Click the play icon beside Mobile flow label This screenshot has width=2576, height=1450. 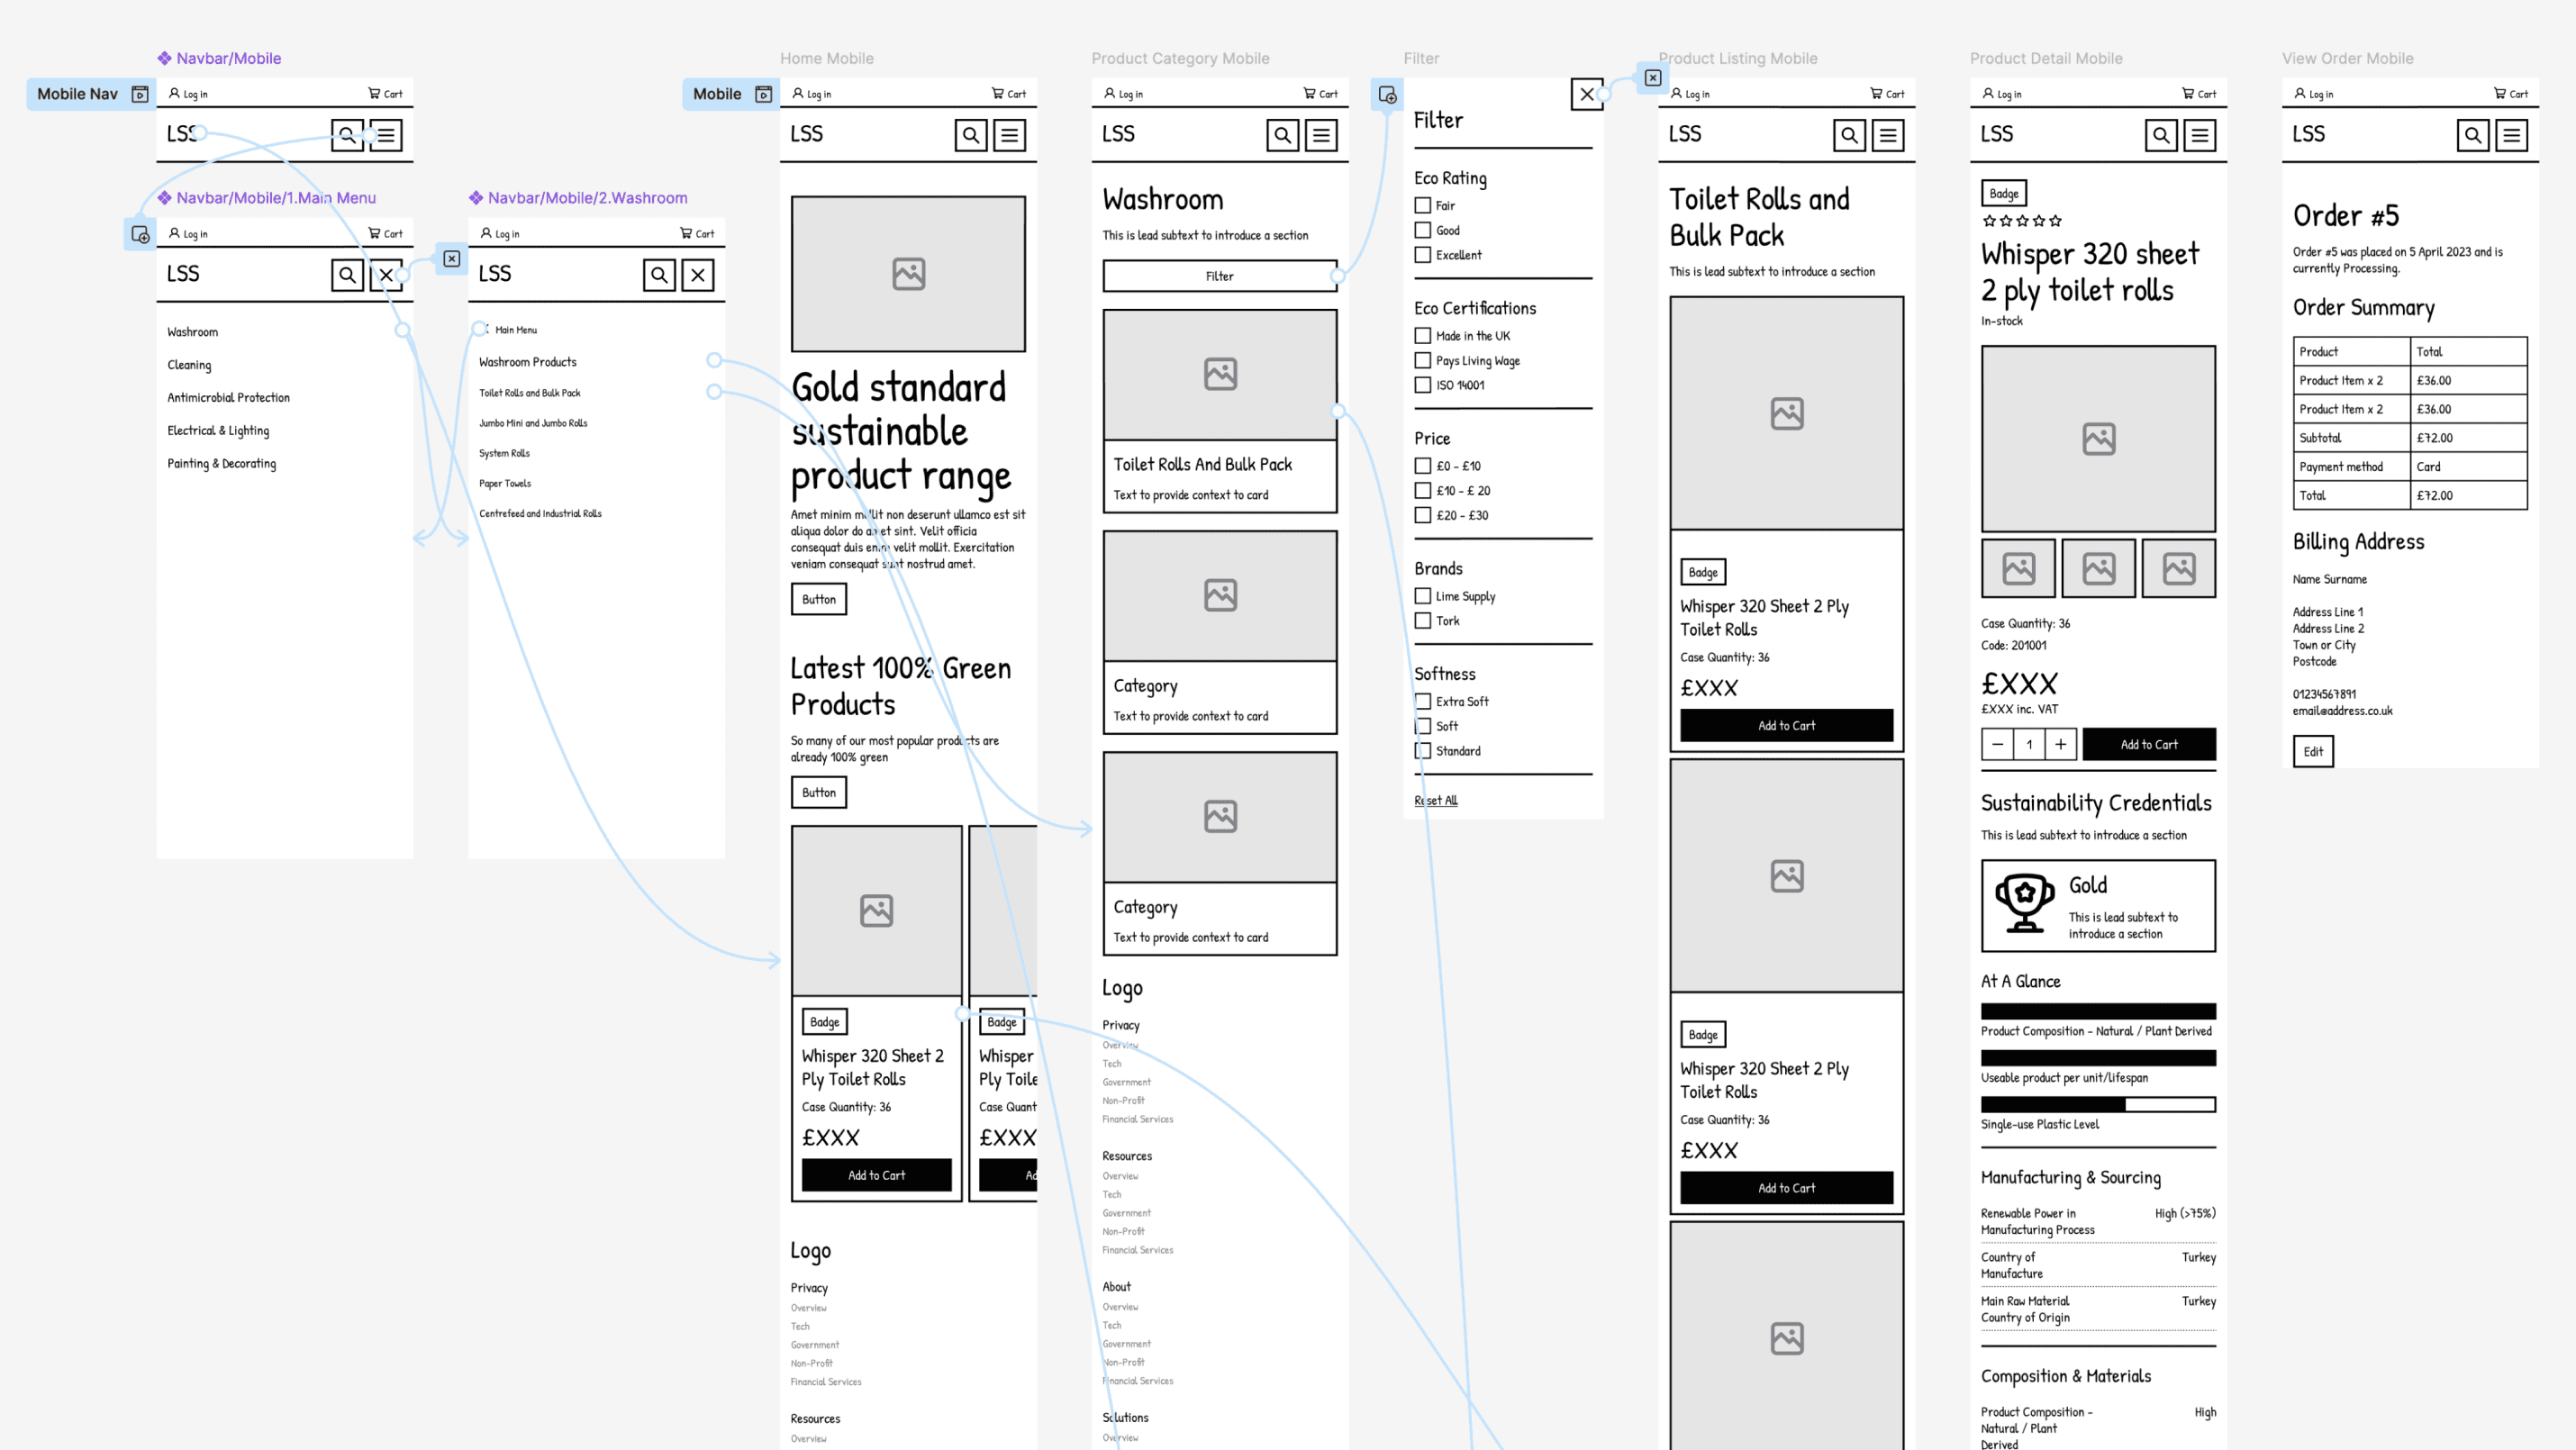point(764,94)
